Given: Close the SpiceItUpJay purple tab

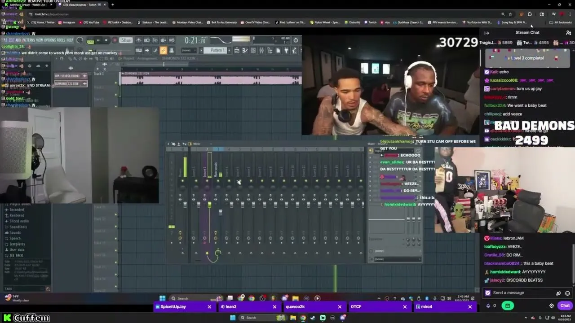Looking at the screenshot, I should click(x=209, y=307).
